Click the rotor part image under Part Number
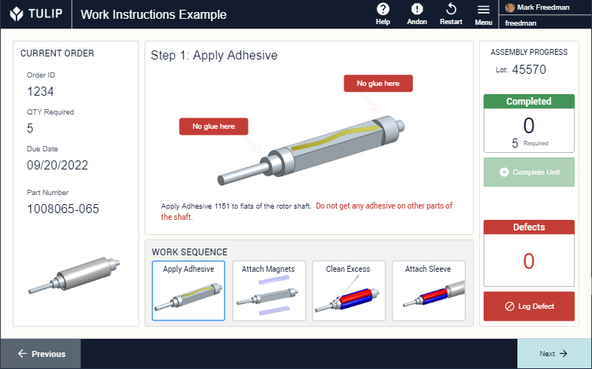 pyautogui.click(x=74, y=276)
